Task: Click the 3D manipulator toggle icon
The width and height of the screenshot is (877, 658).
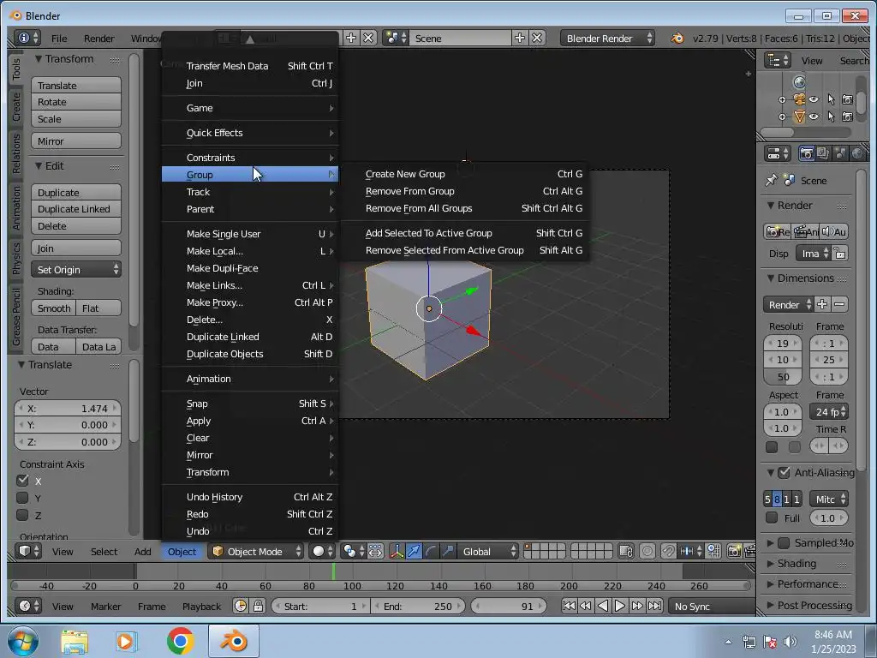Action: [x=397, y=551]
